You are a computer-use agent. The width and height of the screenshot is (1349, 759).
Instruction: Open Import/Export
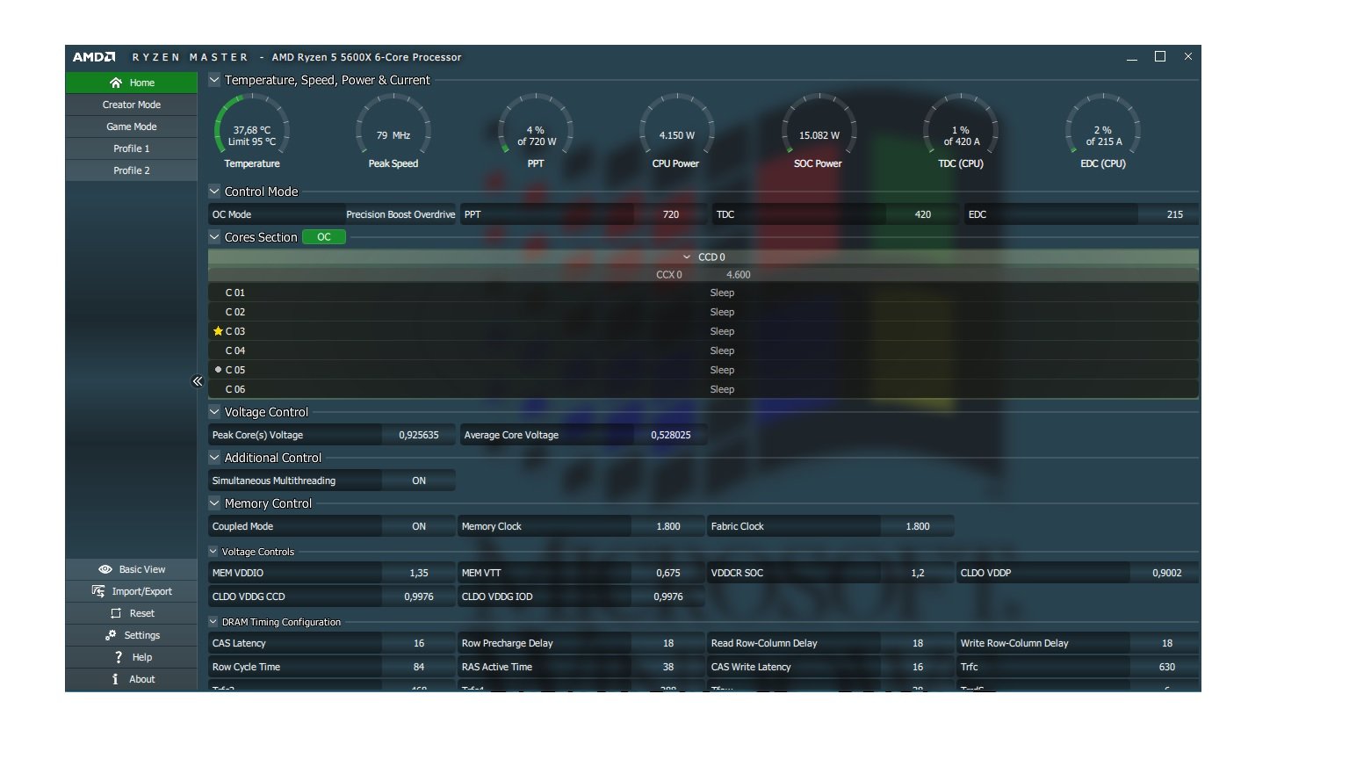tap(132, 591)
